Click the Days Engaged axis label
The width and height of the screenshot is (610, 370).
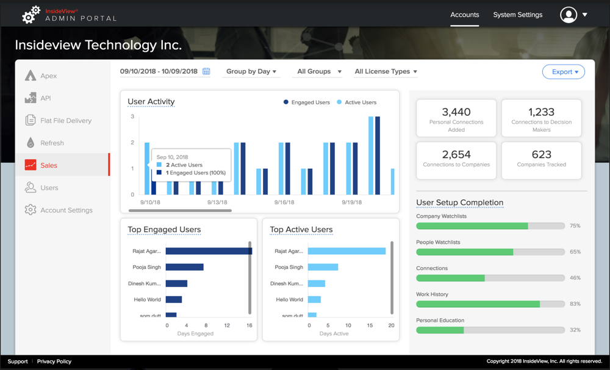[195, 333]
